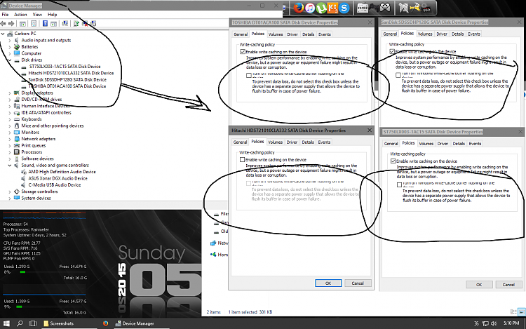Expand IDE ATA/ATAPI controllers

10,113
